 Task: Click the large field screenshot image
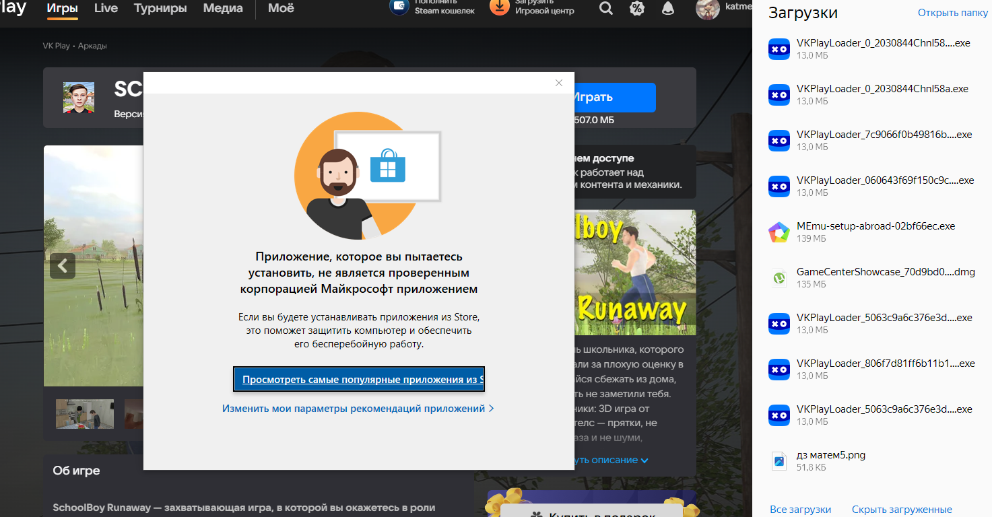(x=94, y=266)
